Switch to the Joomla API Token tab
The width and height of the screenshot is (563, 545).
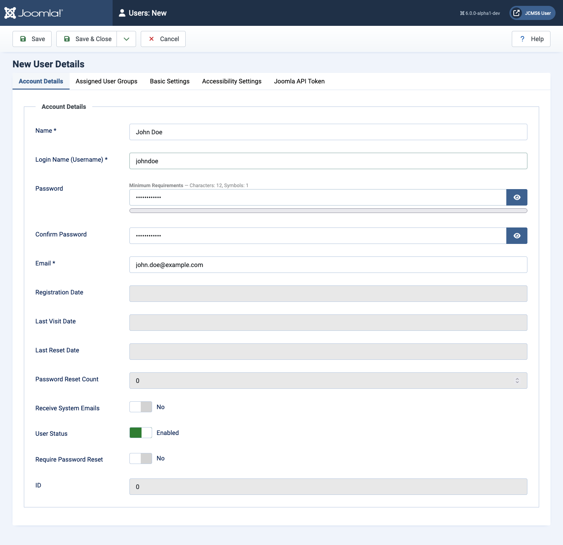point(299,81)
